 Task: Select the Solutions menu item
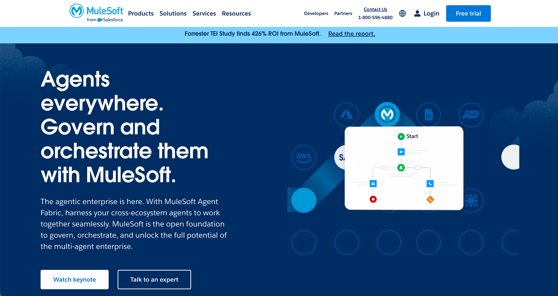(x=173, y=13)
